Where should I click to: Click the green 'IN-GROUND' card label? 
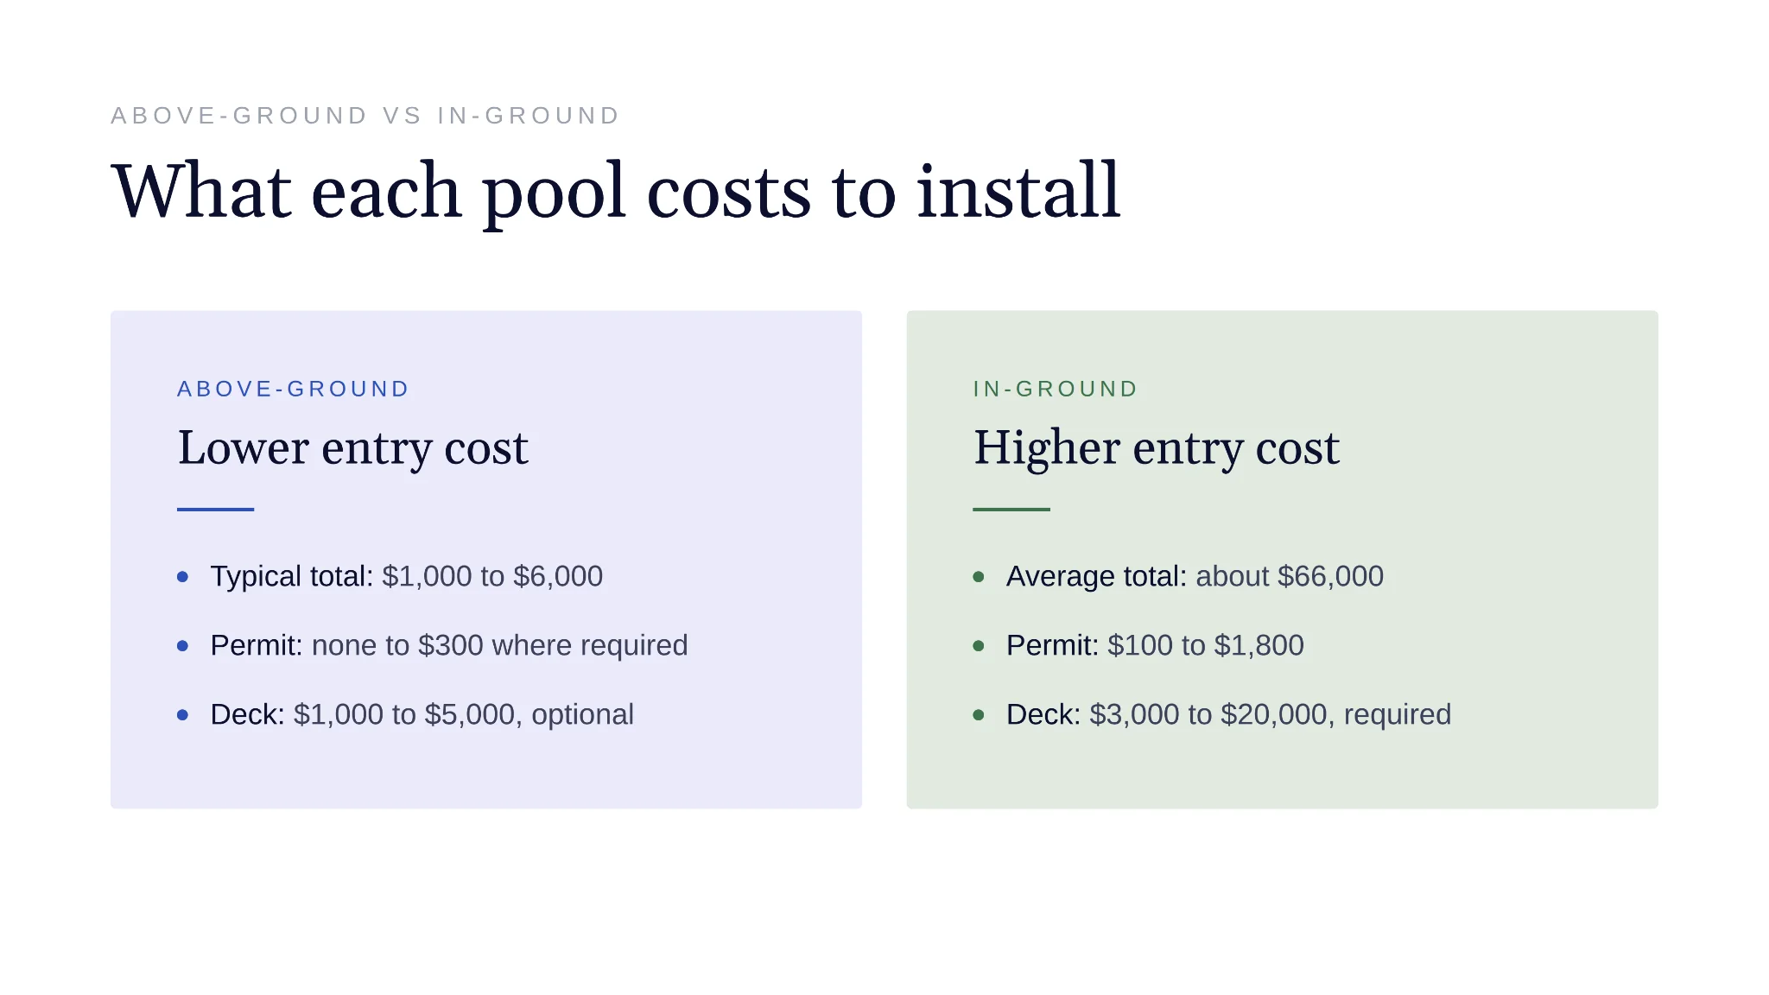pos(1056,390)
